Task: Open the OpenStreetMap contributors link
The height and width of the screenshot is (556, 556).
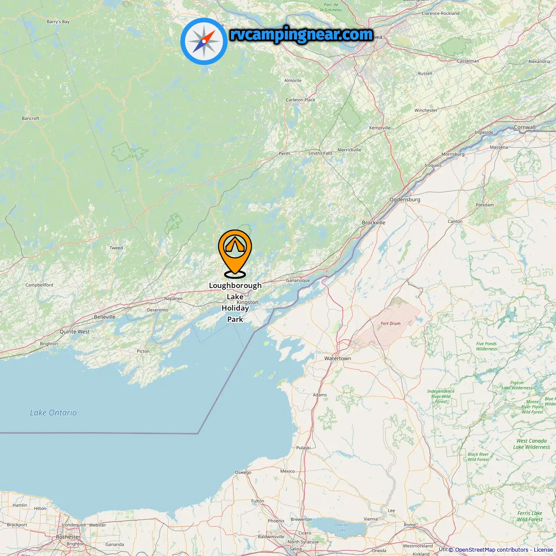Action: coord(492,550)
